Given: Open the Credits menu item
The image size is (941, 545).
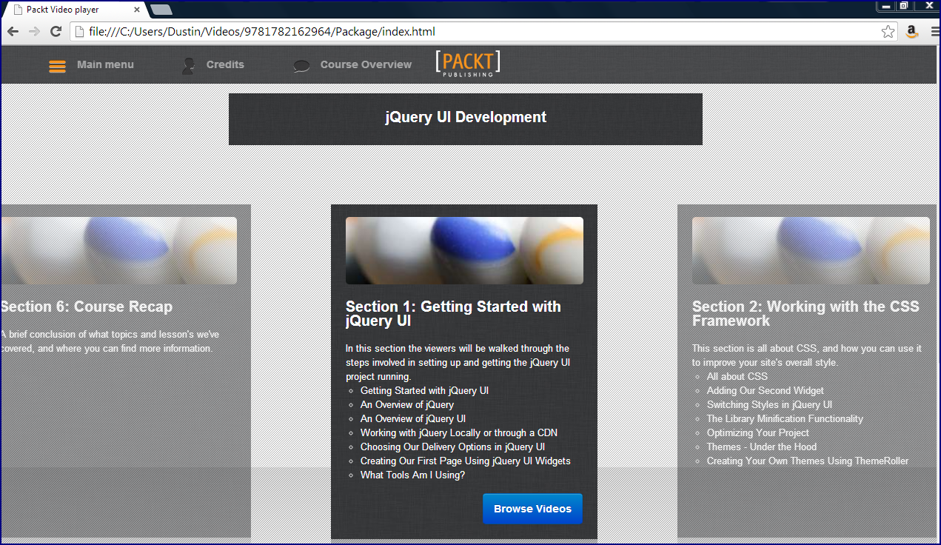Looking at the screenshot, I should [225, 64].
